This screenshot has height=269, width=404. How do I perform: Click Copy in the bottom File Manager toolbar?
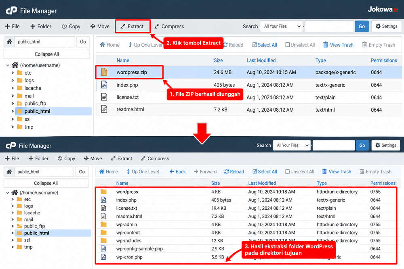(67, 158)
